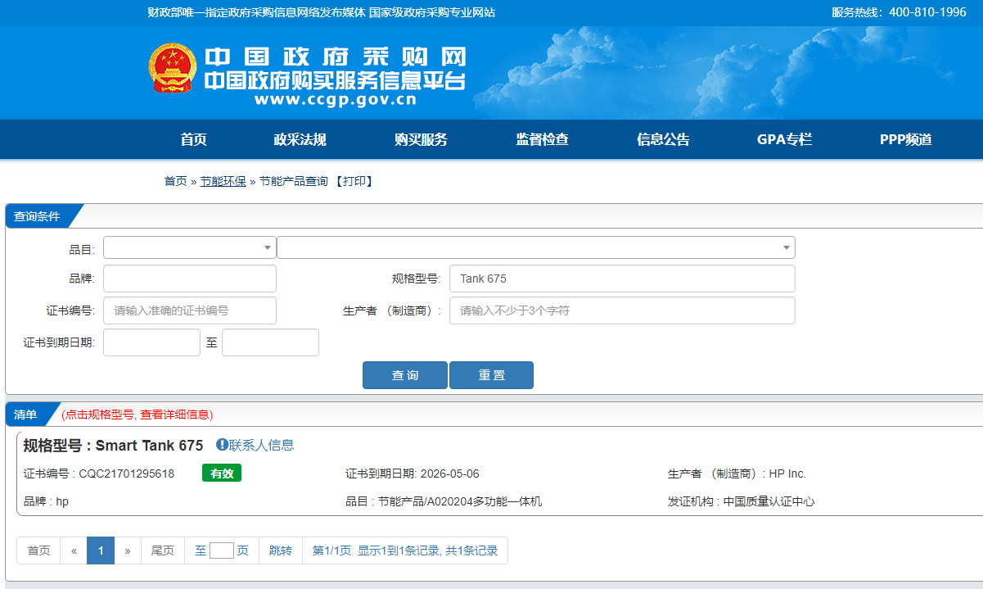
Task: Click the » next page button
Action: pyautogui.click(x=128, y=550)
